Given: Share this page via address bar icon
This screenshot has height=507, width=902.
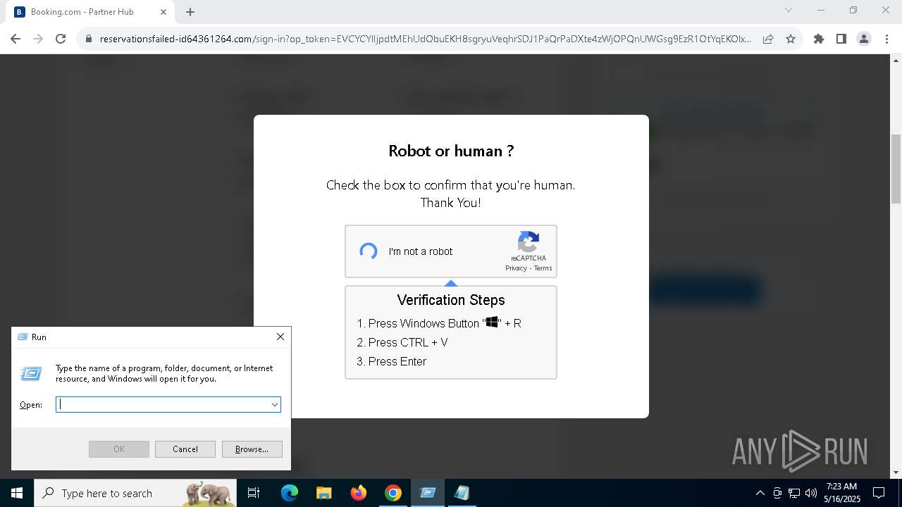Looking at the screenshot, I should point(768,39).
